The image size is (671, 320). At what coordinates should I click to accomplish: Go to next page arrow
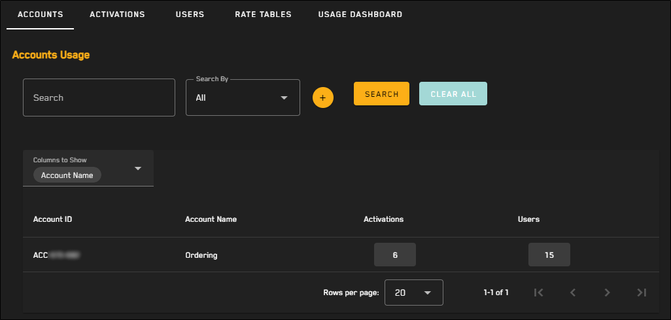tap(608, 293)
